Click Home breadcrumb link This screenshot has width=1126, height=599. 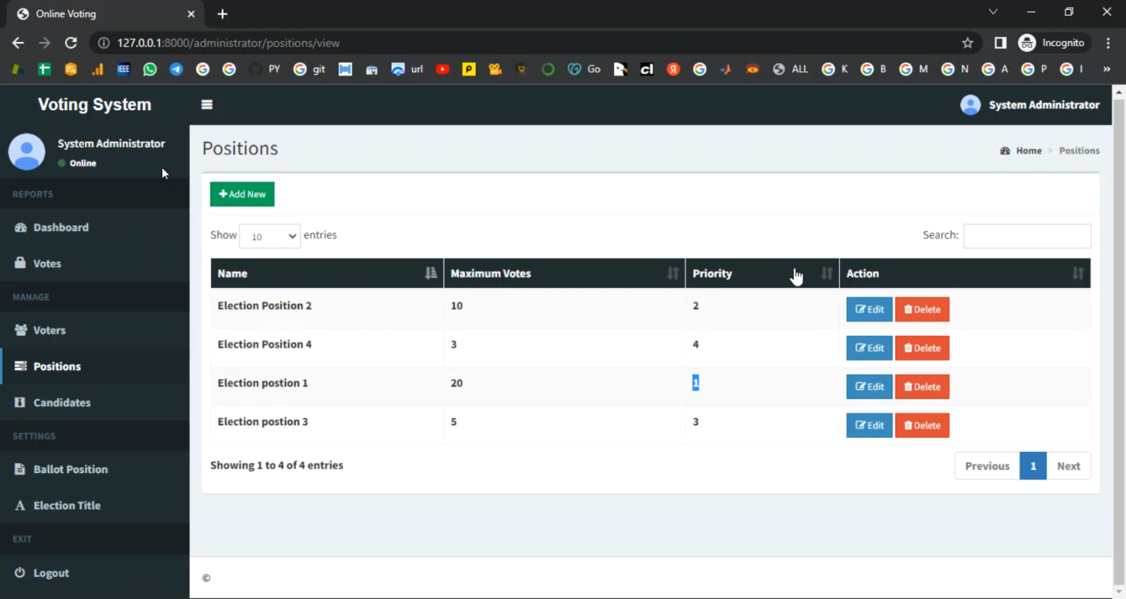click(x=1028, y=151)
